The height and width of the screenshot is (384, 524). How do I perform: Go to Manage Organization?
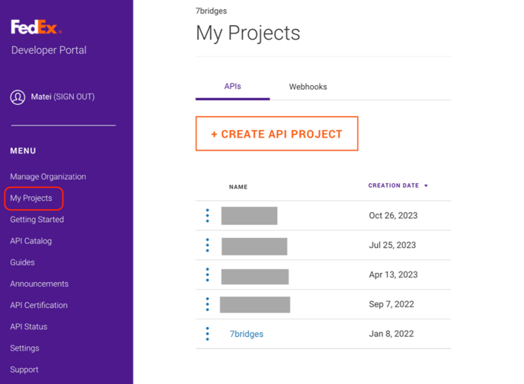pyautogui.click(x=48, y=176)
